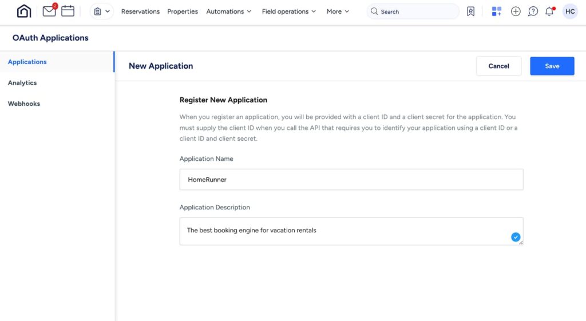Click the plus circle add icon
Screen dimensions: 586x321
coord(516,11)
